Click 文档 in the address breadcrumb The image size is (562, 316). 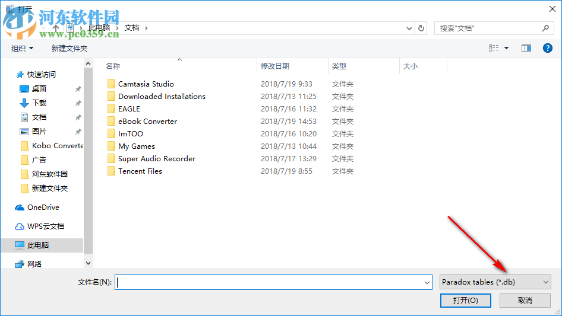[x=131, y=28]
